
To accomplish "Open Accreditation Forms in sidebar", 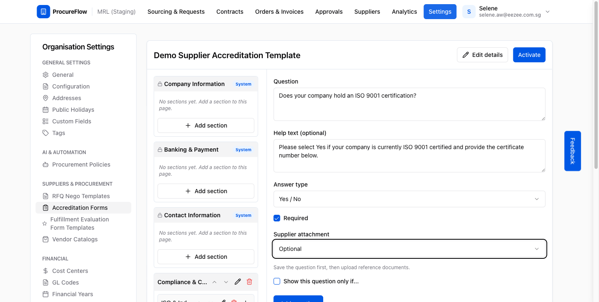I will coord(83,208).
